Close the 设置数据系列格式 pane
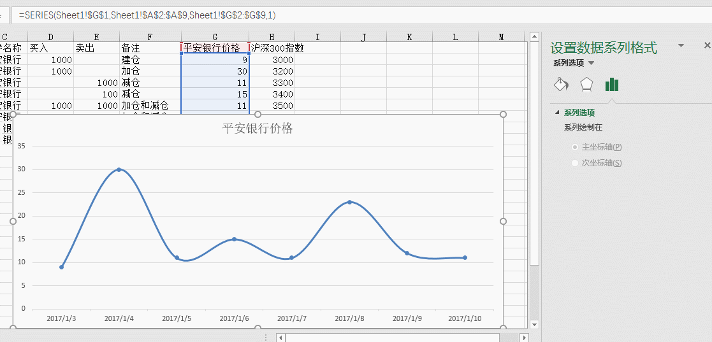 point(706,46)
